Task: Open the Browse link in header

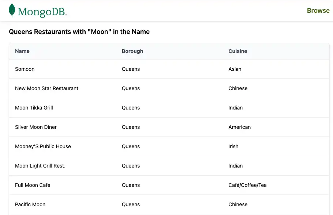Action: click(x=318, y=11)
